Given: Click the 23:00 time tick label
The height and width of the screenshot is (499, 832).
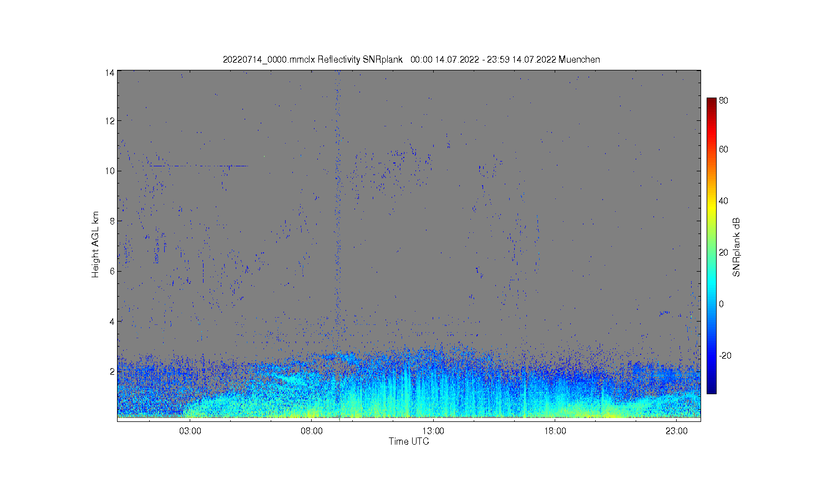Looking at the screenshot, I should click(x=677, y=431).
